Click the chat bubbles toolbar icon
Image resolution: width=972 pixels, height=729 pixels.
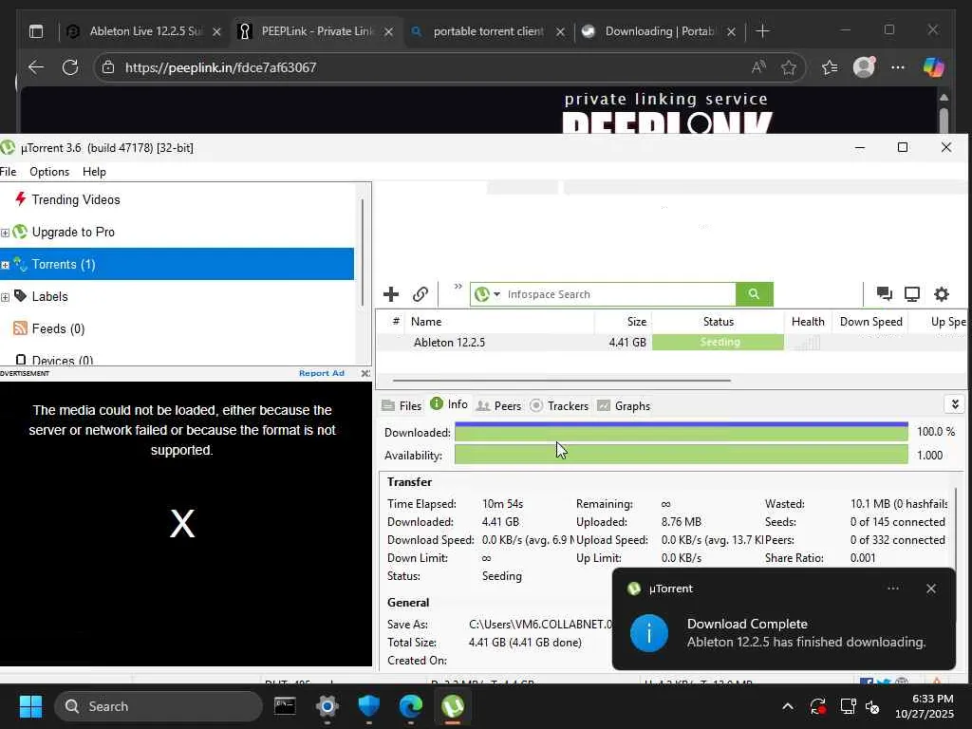coord(884,294)
